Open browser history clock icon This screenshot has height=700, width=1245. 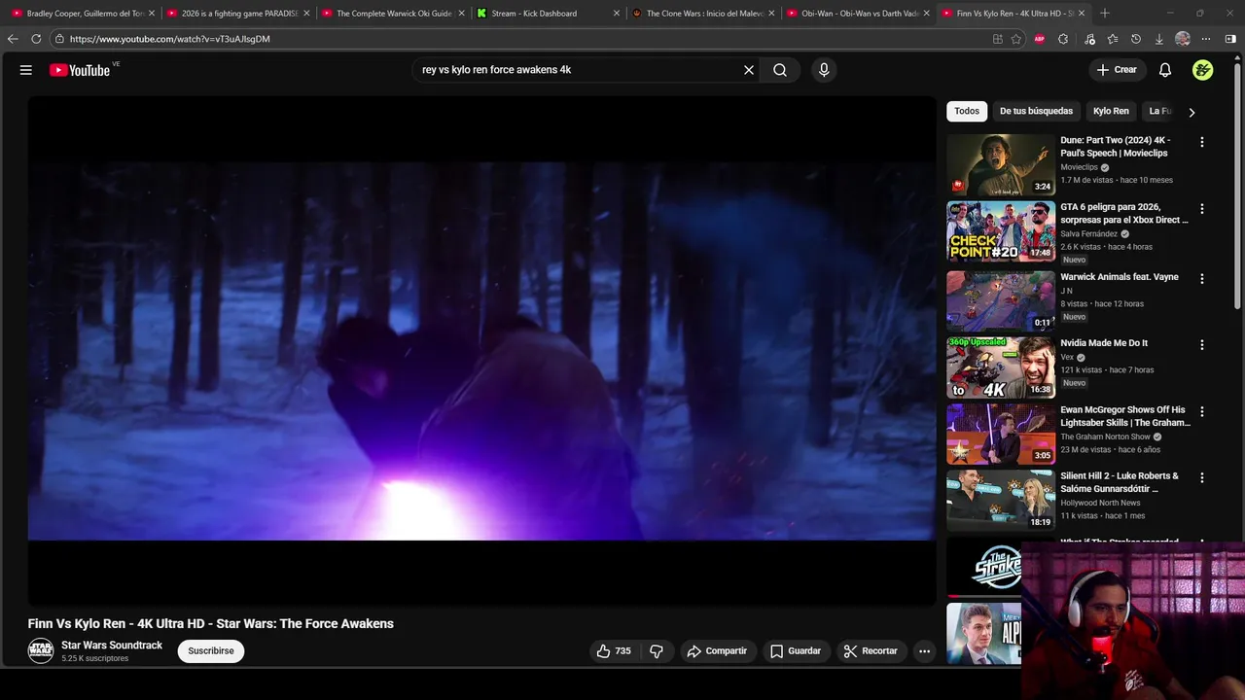click(x=1135, y=39)
